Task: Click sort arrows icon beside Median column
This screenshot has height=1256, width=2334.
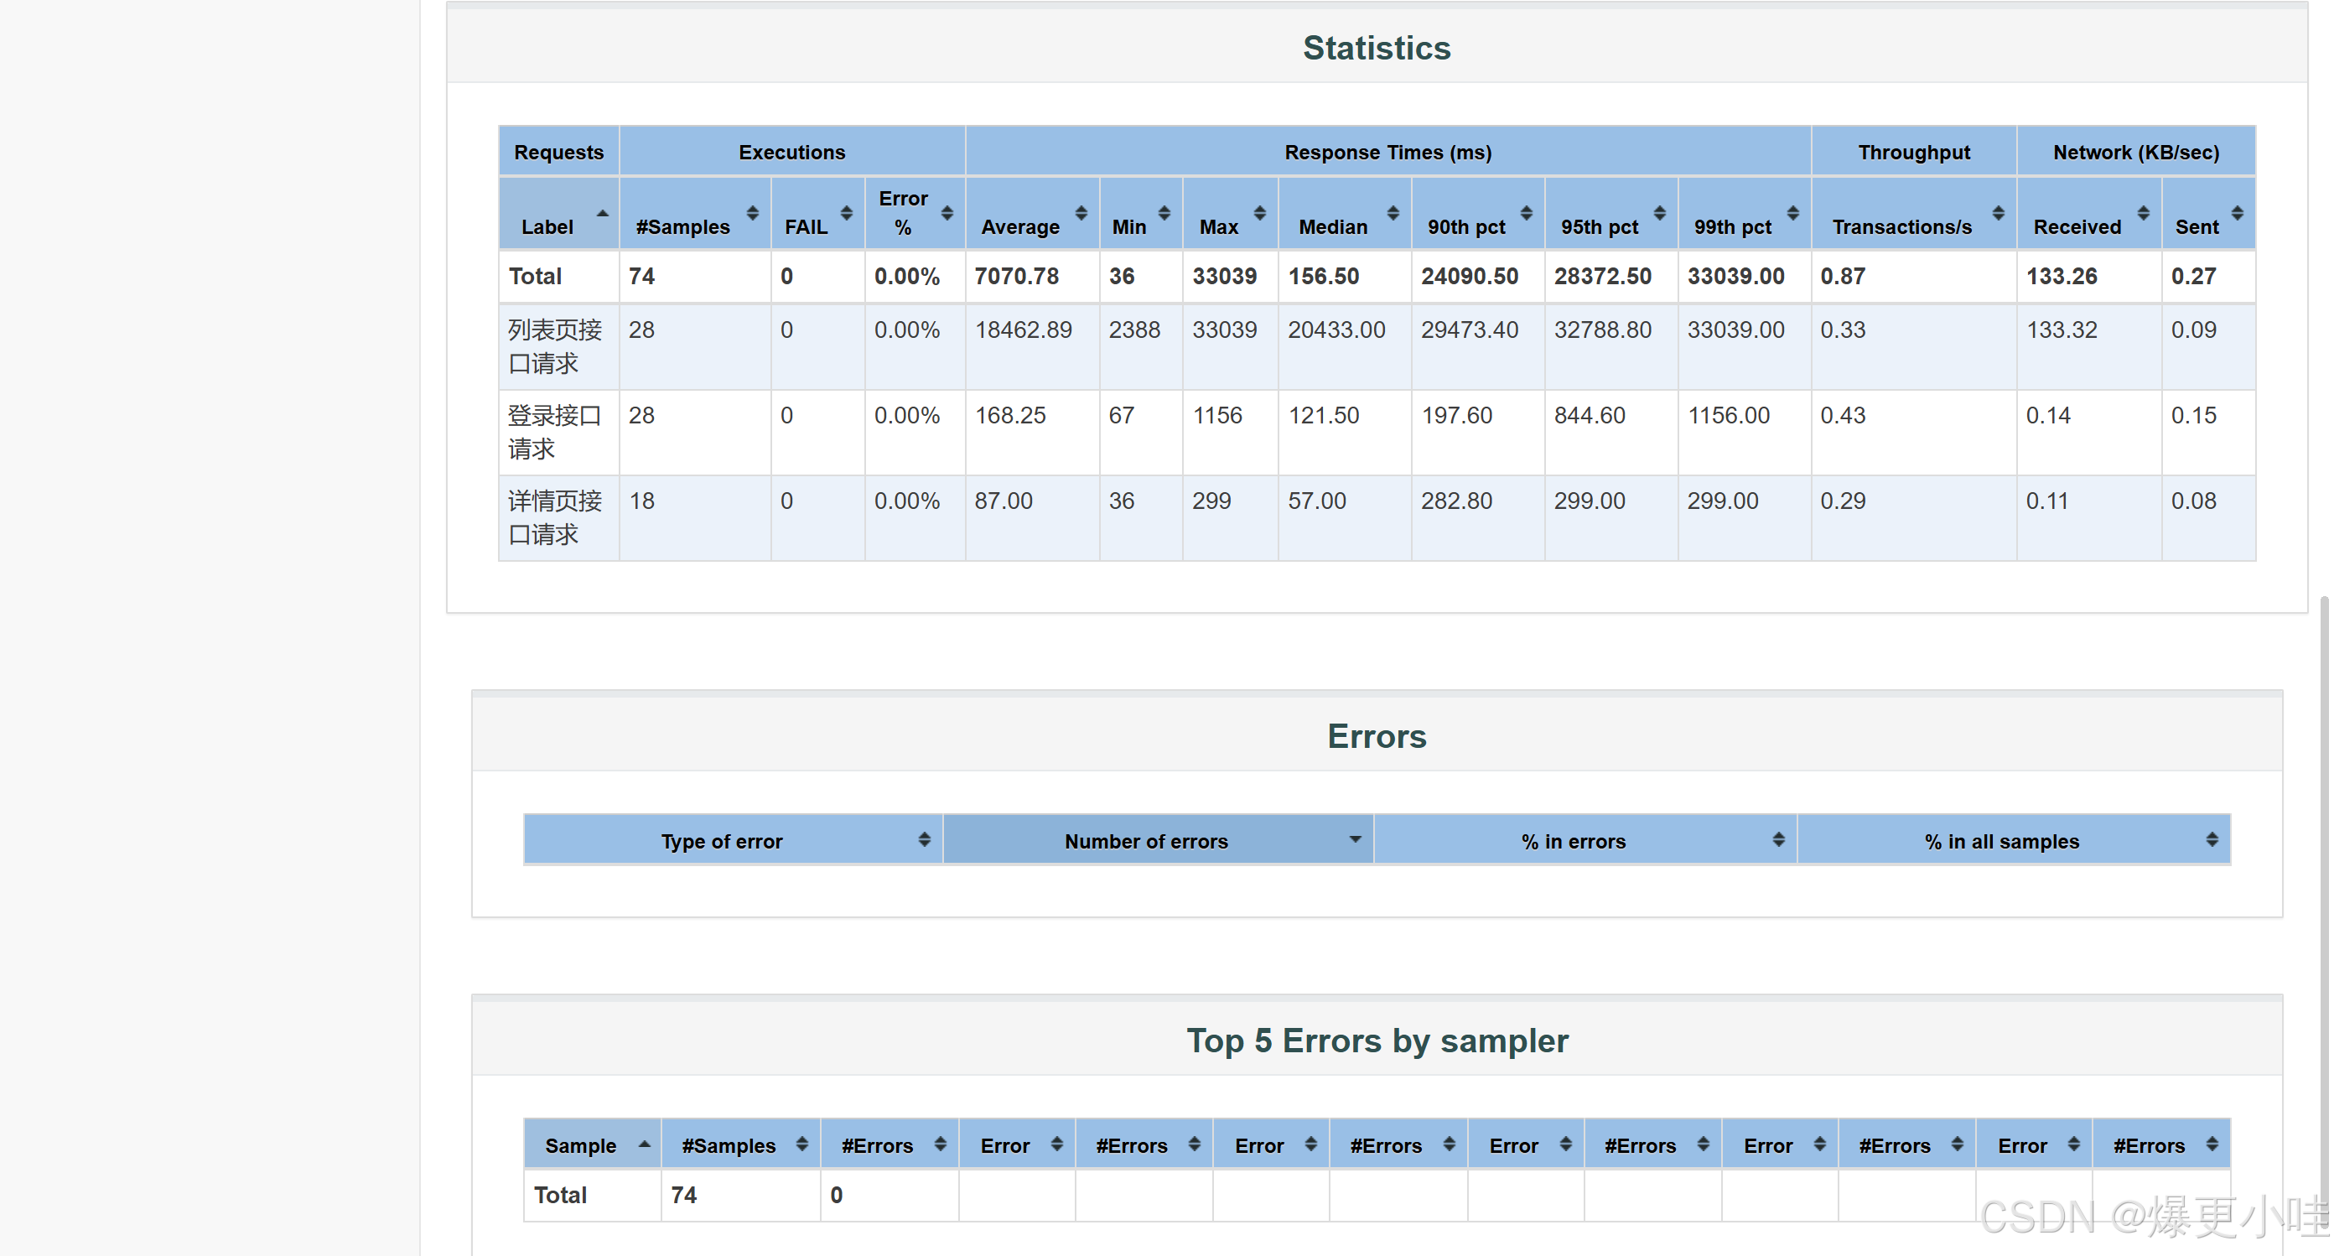Action: pos(1393,213)
